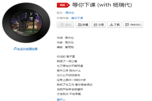Share the song using 分享 button
This screenshot has width=152, height=101.
[x=99, y=25]
